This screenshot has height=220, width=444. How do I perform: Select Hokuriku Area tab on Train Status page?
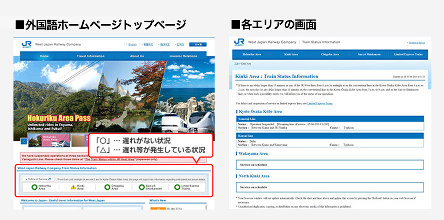[x=252, y=54]
